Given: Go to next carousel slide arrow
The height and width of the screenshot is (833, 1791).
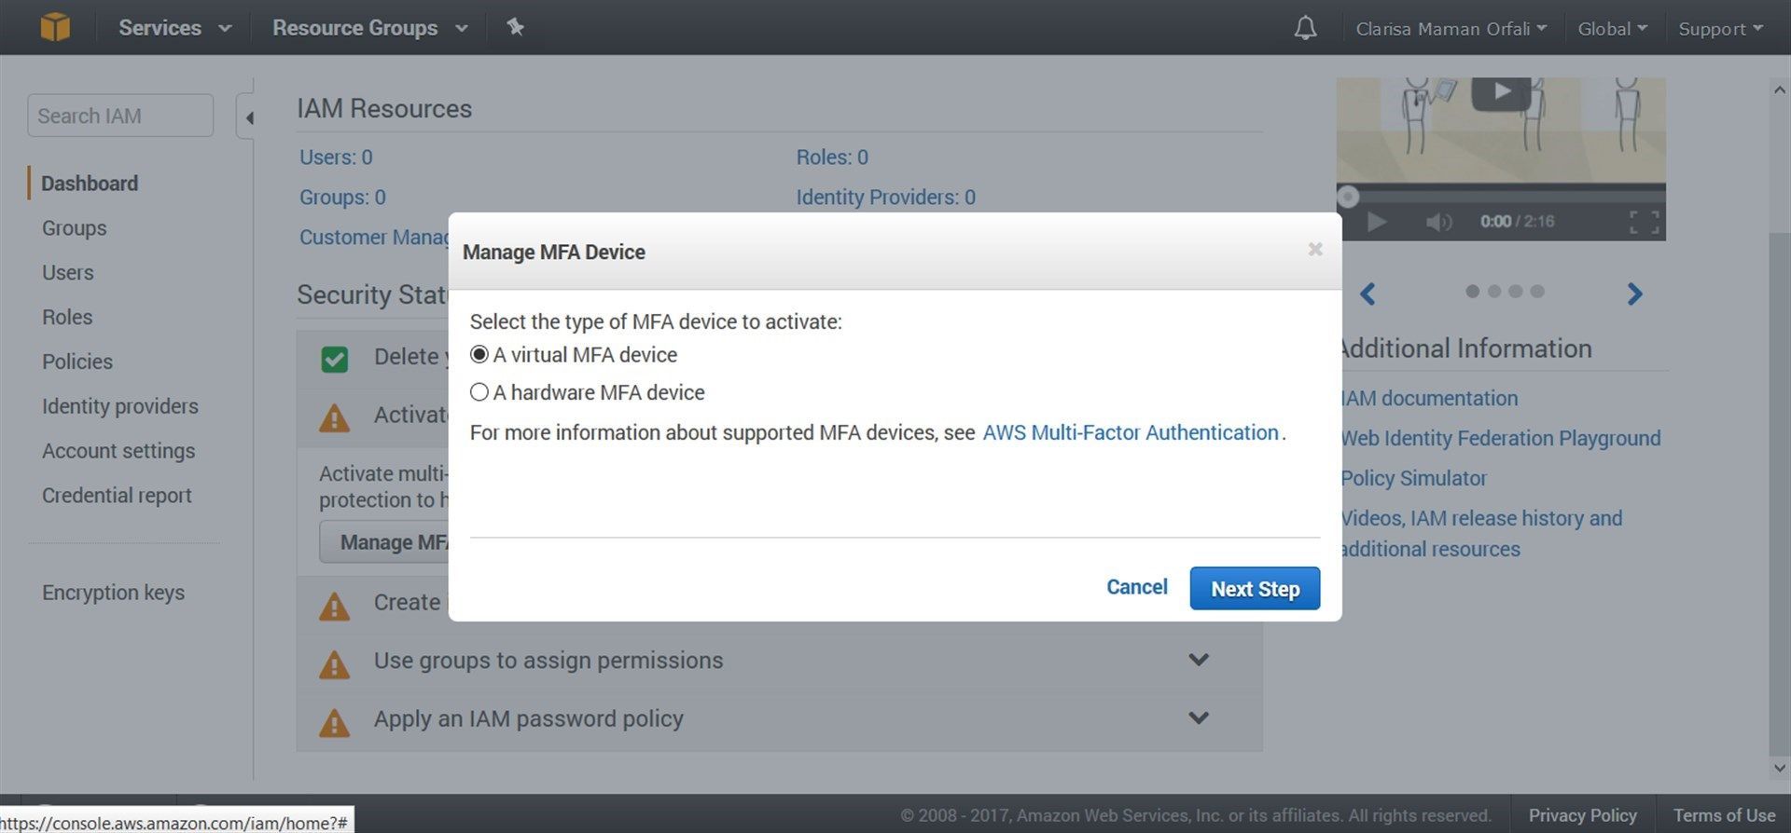Looking at the screenshot, I should tap(1634, 294).
